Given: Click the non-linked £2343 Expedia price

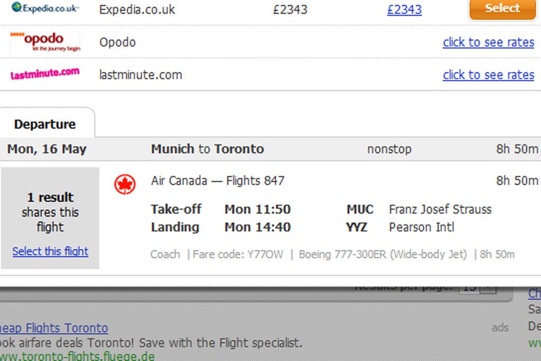Looking at the screenshot, I should [290, 9].
